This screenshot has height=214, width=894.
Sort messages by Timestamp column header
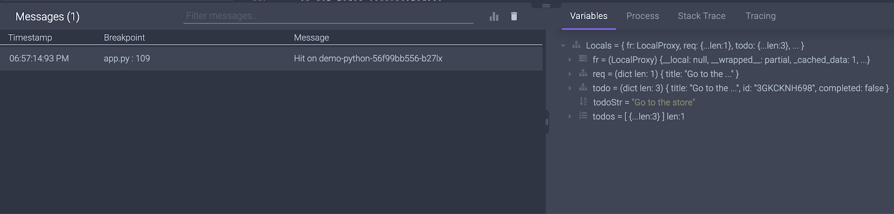pyautogui.click(x=30, y=37)
